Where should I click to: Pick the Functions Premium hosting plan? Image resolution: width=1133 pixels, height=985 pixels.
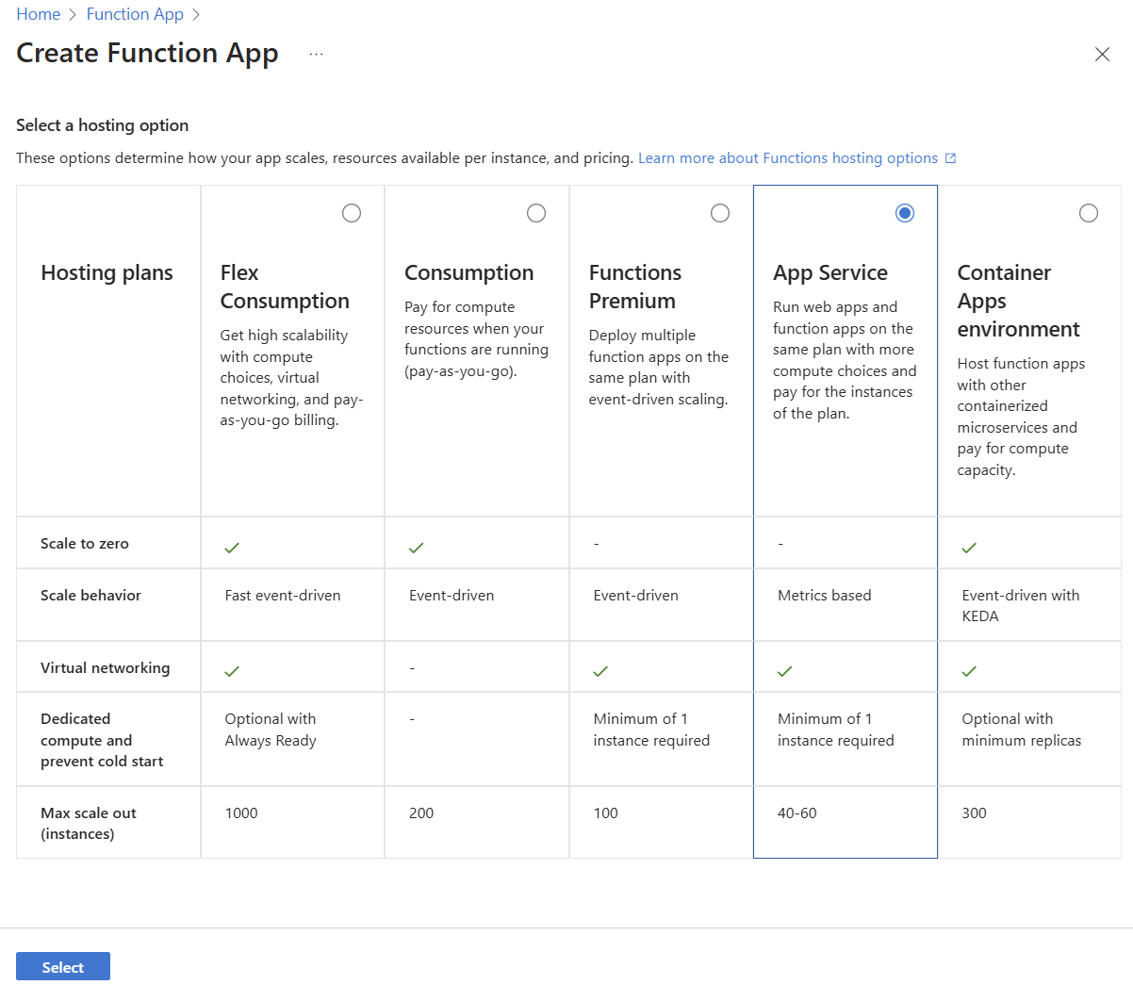pyautogui.click(x=719, y=212)
